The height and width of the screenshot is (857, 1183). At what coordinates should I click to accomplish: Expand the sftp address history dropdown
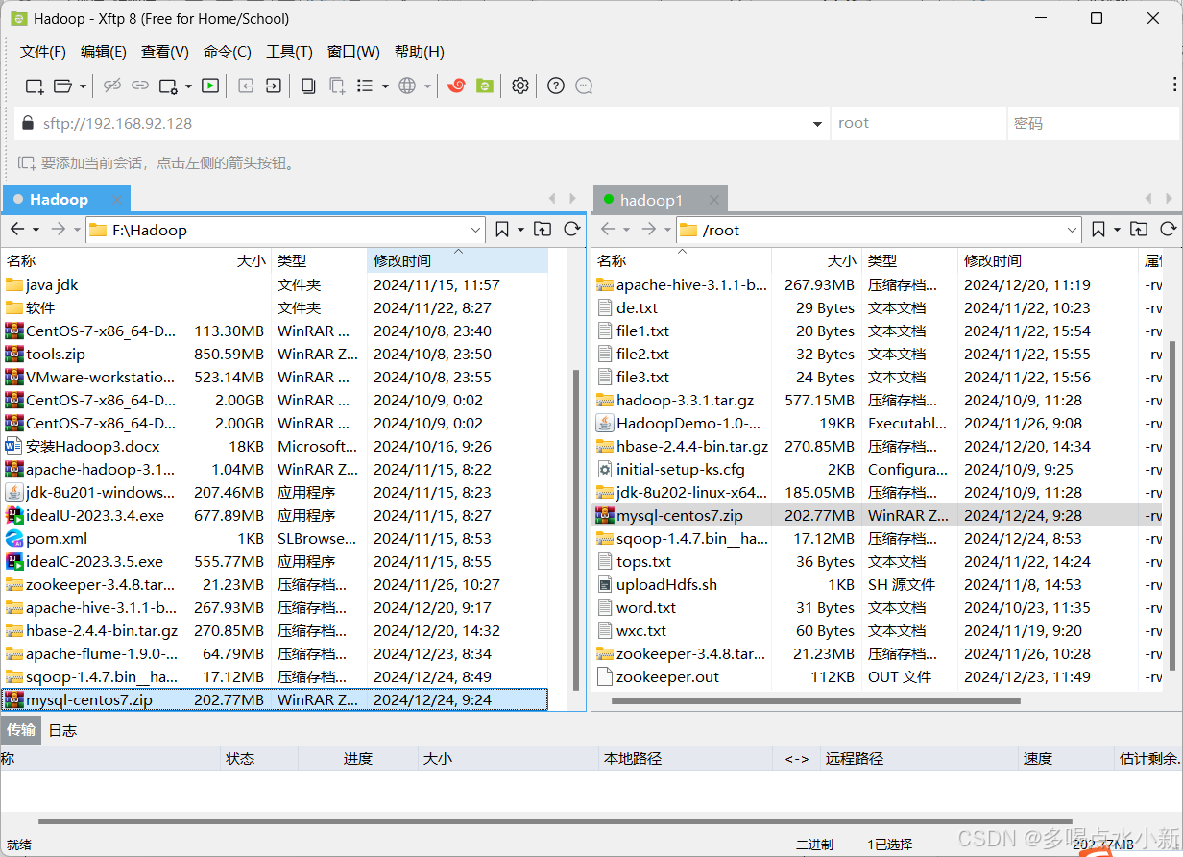click(x=817, y=123)
